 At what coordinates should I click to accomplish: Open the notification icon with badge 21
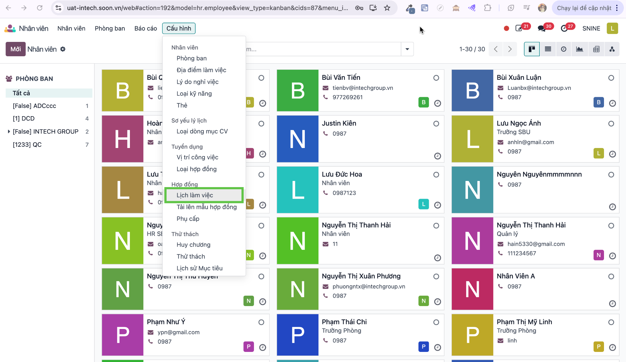[519, 28]
